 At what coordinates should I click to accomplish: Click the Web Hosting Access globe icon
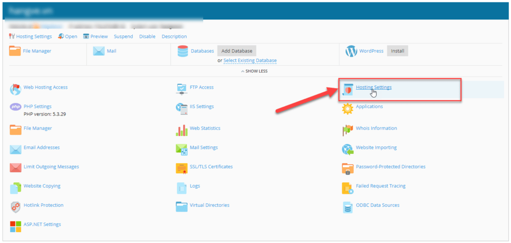point(15,89)
